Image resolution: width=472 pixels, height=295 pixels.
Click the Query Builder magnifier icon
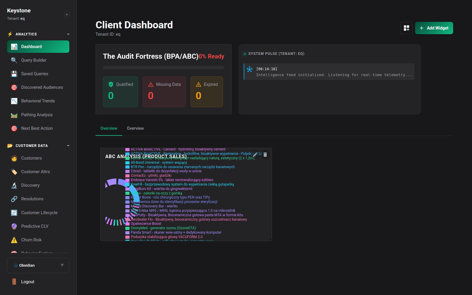14,60
